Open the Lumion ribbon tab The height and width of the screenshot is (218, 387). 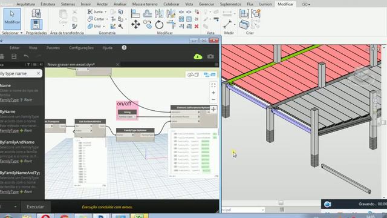coord(265,4)
